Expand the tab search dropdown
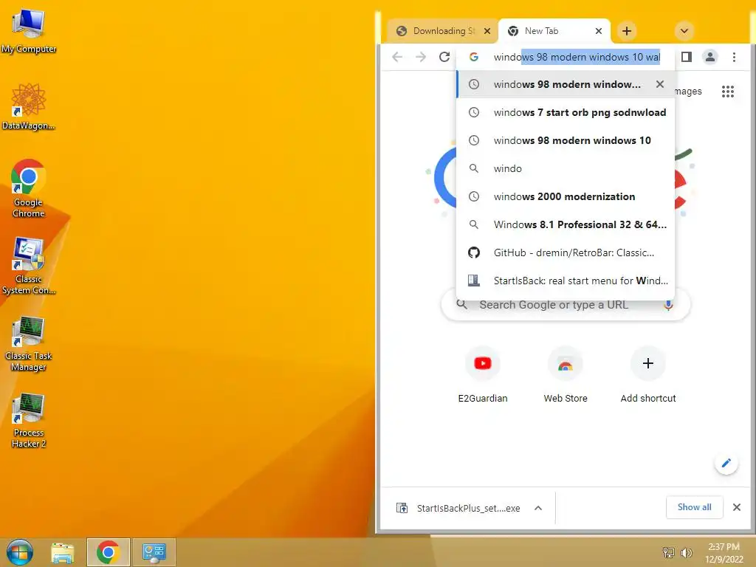The width and height of the screenshot is (756, 567). pos(684,31)
